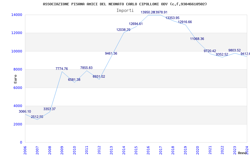This screenshot has width=250, height=156.
Task: Click the 2022 data point on the line
Action: 222,57
